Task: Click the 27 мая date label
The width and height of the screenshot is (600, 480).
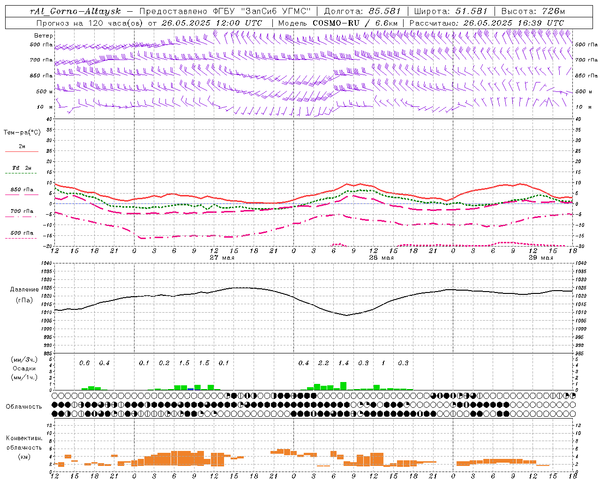Action: [222, 258]
